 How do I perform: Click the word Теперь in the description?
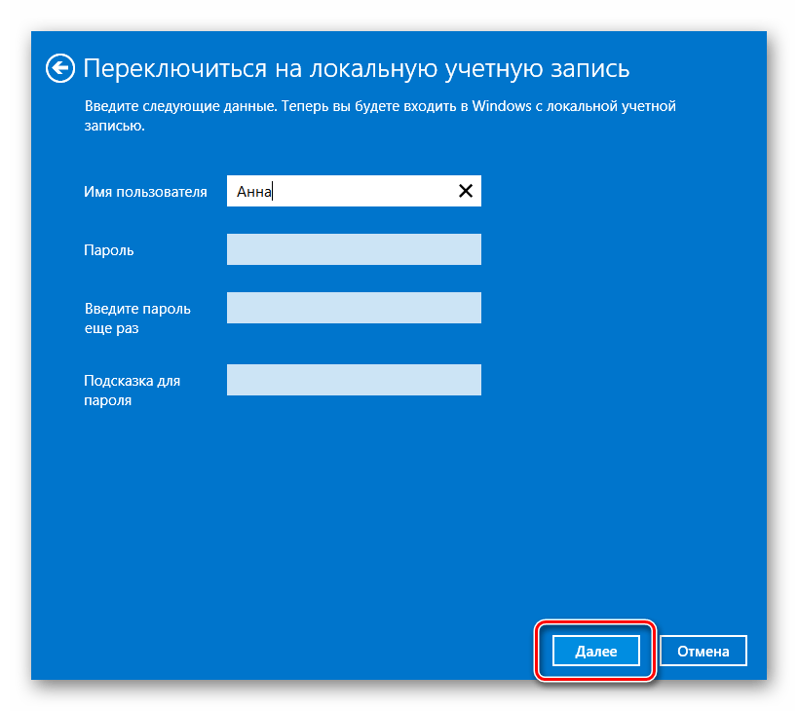[308, 106]
